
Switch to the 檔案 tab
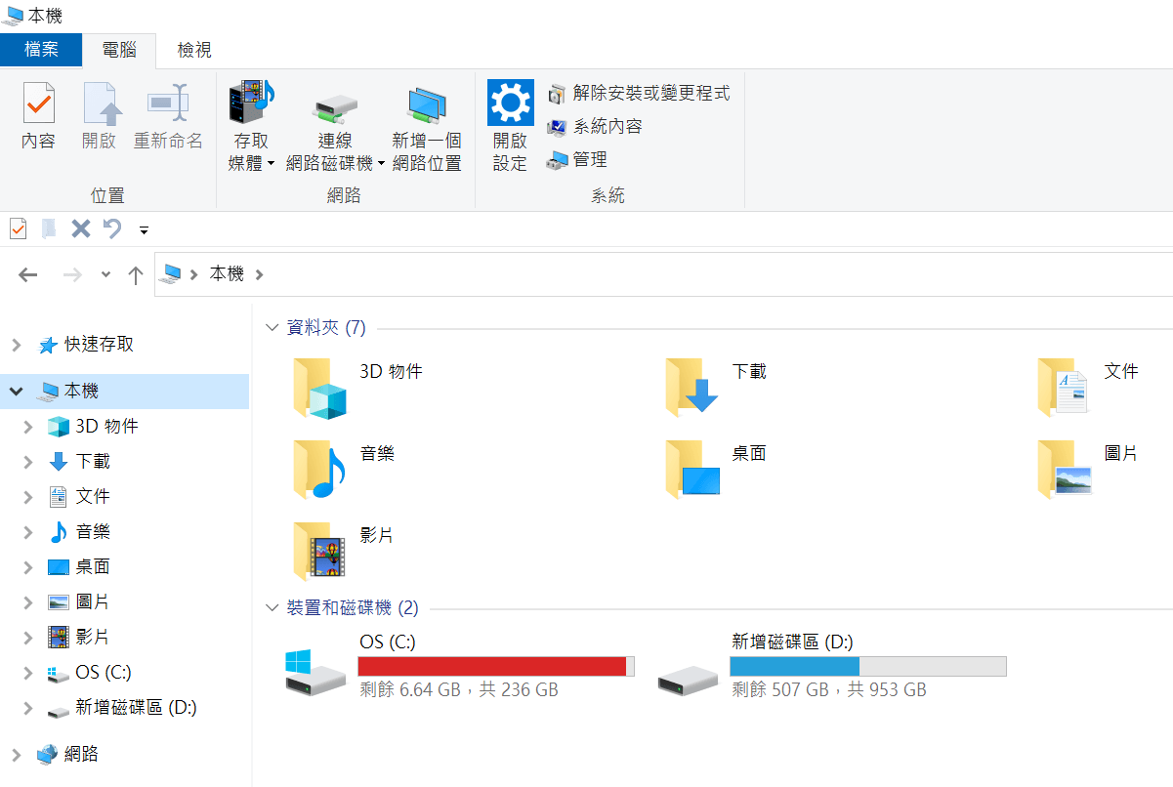tap(41, 50)
